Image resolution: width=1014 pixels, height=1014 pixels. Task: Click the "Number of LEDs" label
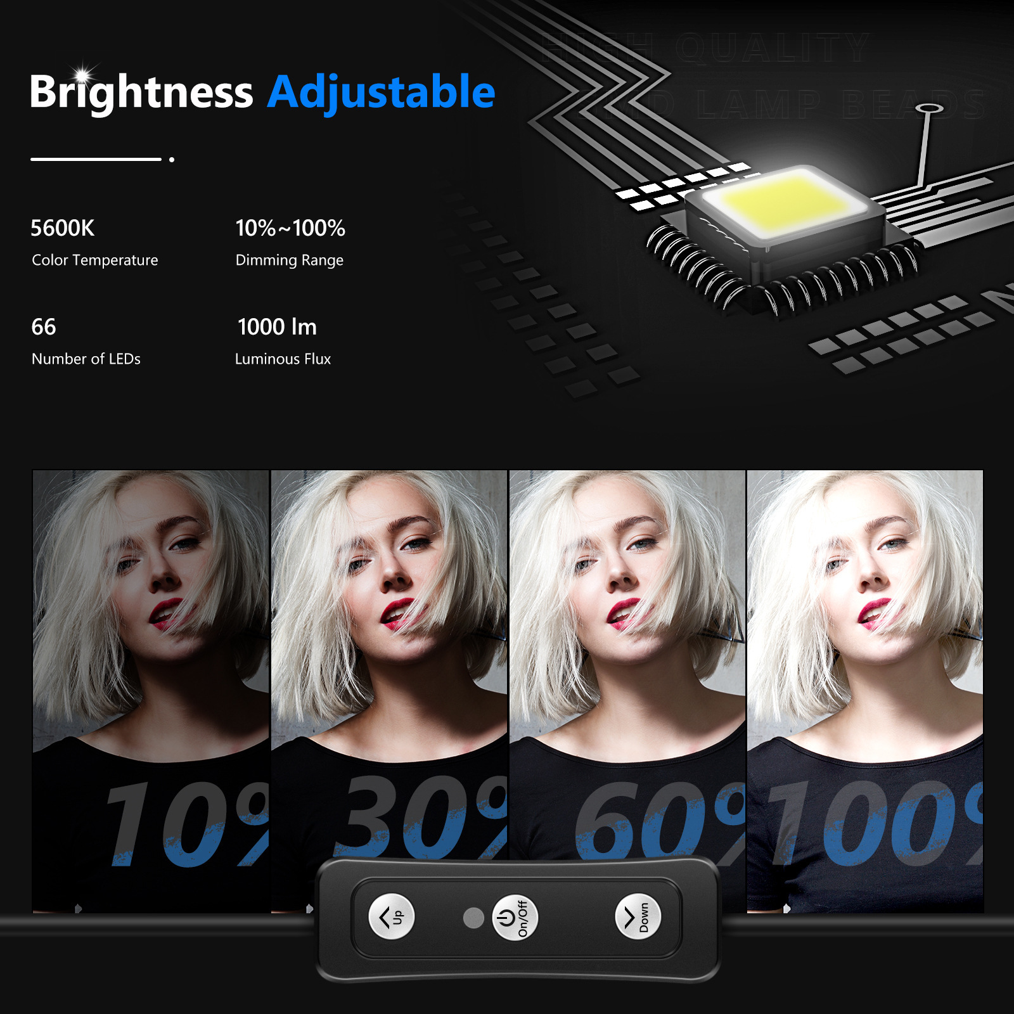(86, 359)
